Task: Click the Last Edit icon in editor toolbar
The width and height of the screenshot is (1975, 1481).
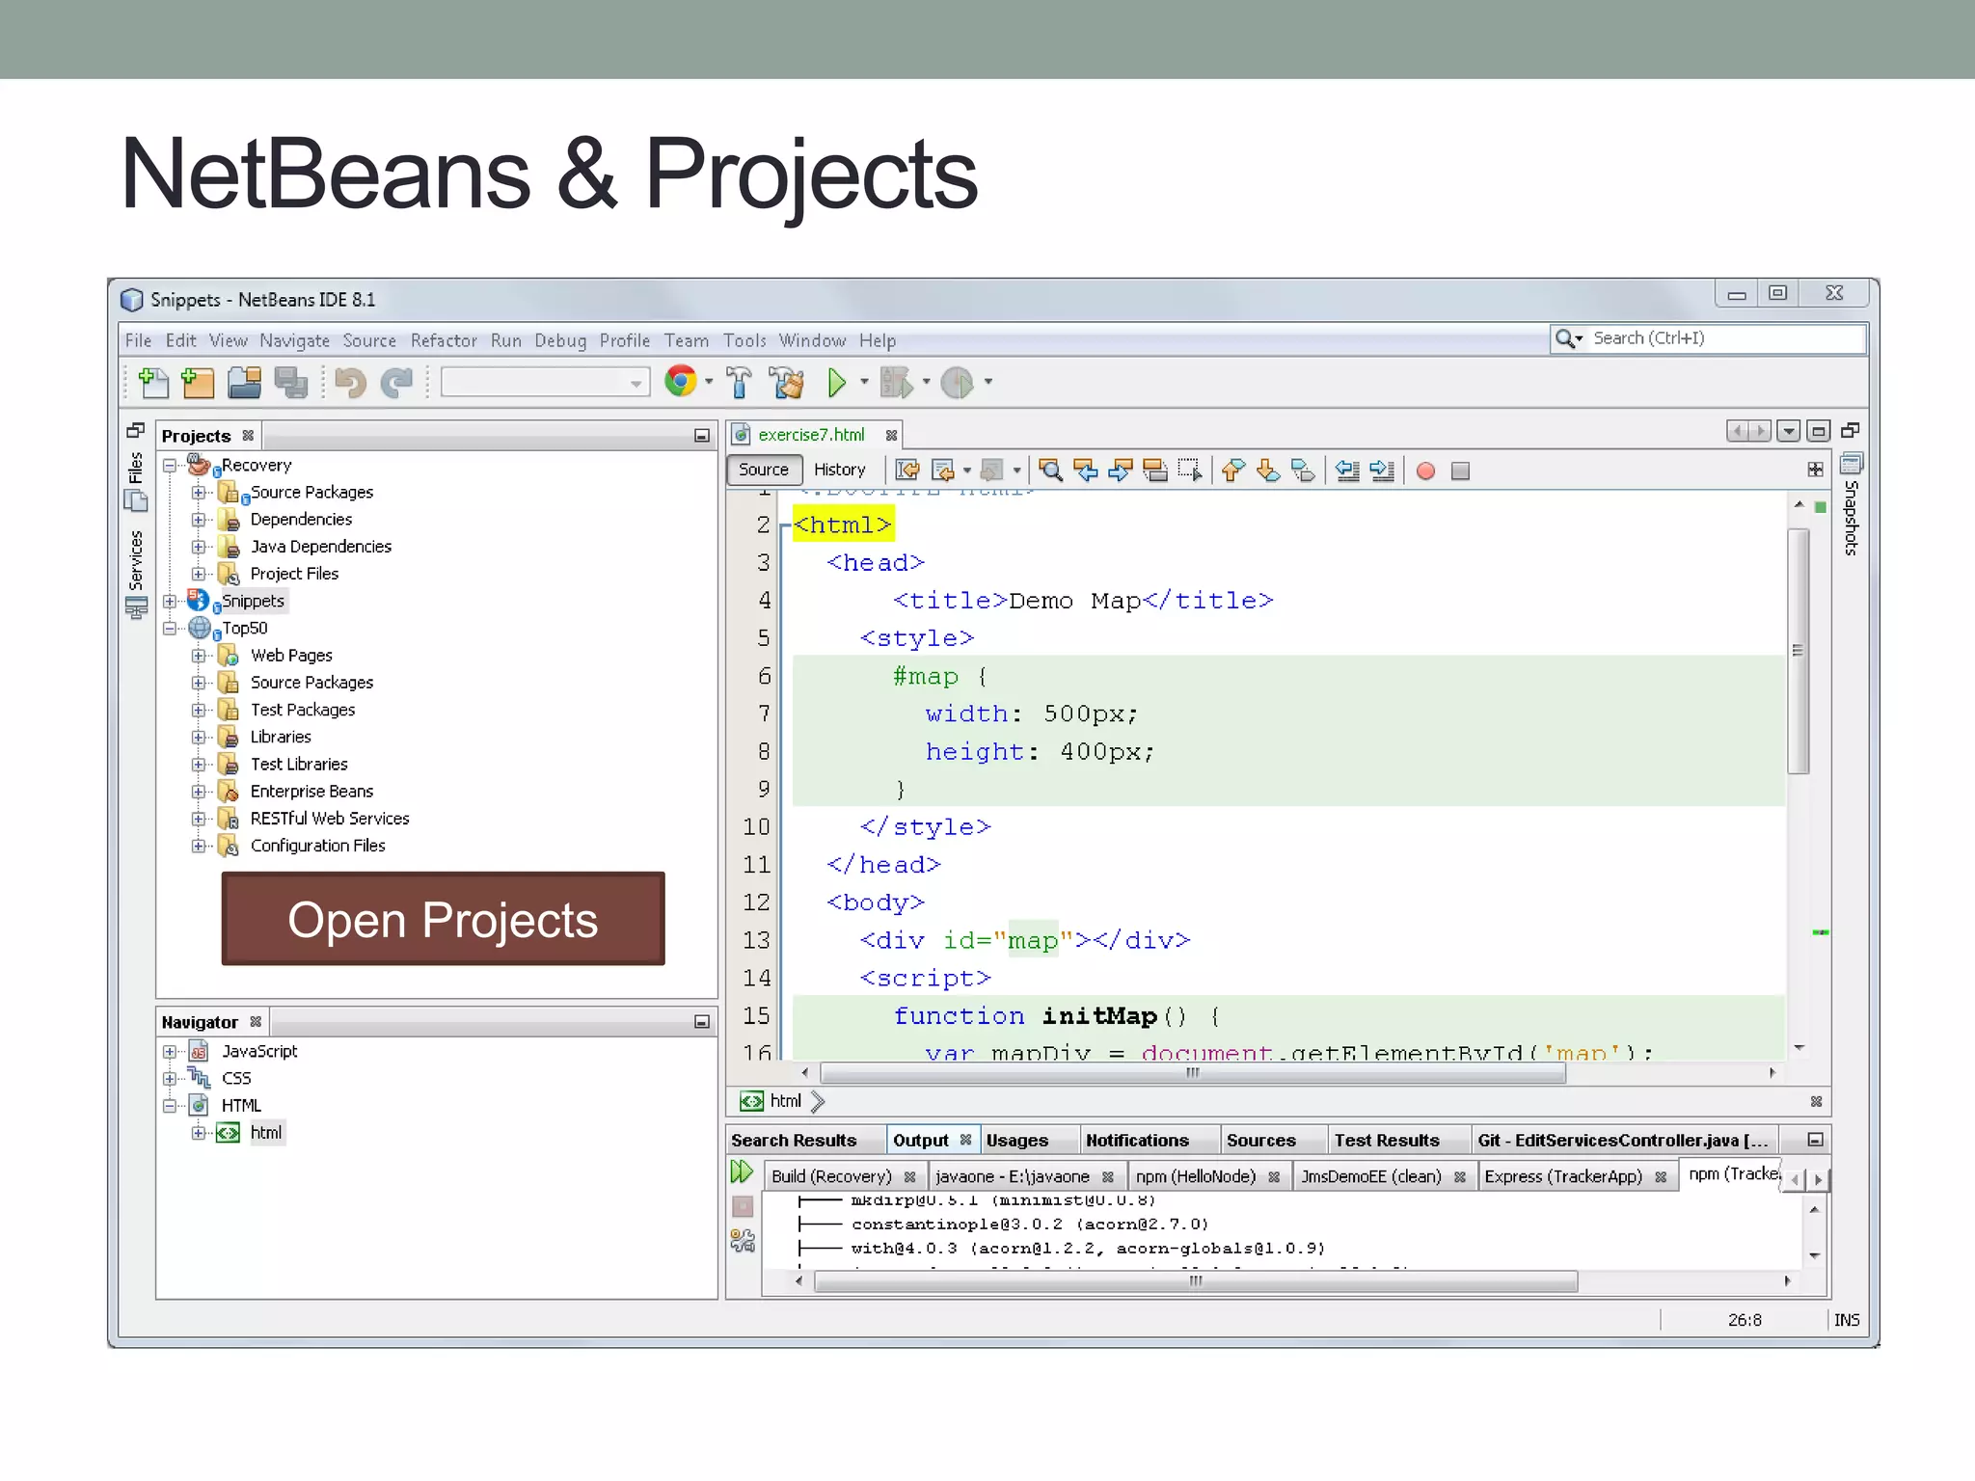Action: [x=907, y=471]
